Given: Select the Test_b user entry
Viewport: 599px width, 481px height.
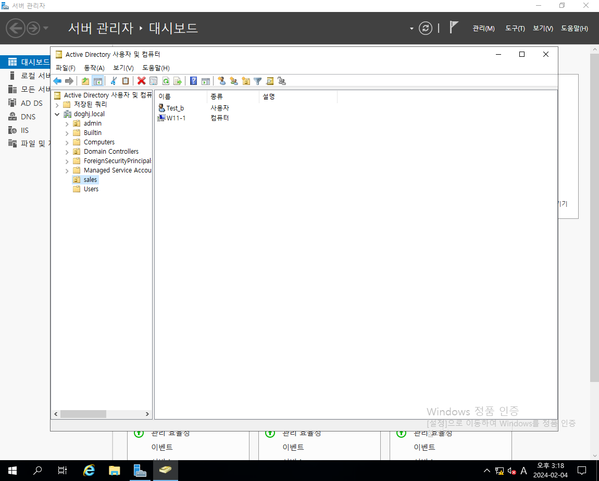Looking at the screenshot, I should point(175,108).
